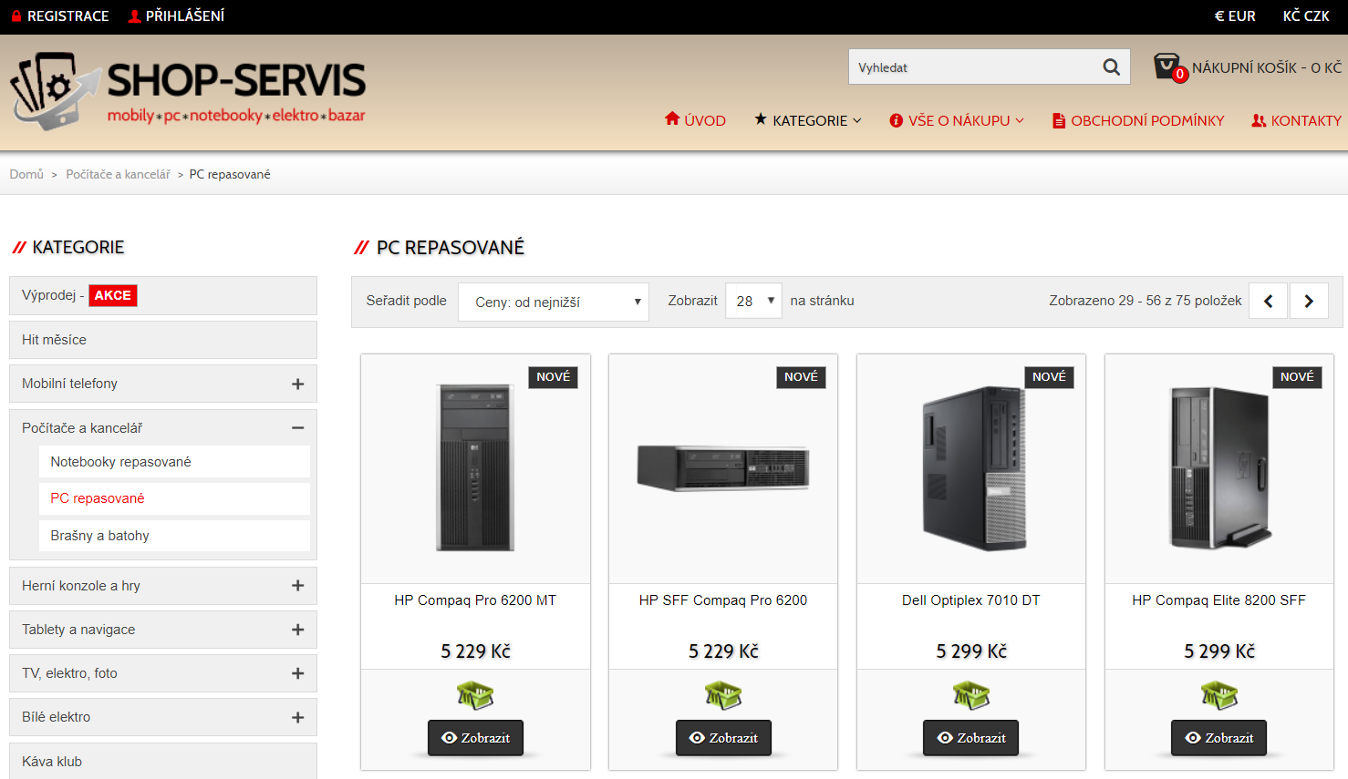Add HP SFF Compaq Pro 6200 to basket
Image resolution: width=1348 pixels, height=779 pixels.
(x=723, y=695)
